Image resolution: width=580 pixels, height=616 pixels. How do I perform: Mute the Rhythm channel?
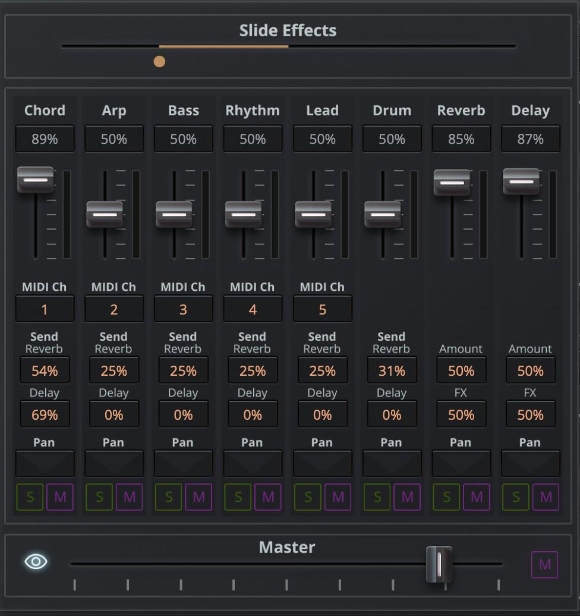click(268, 497)
